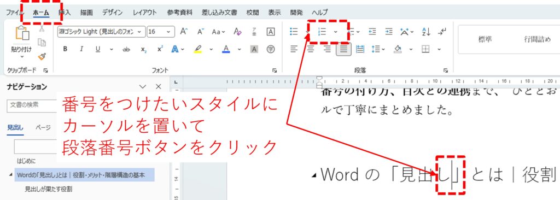The image size is (560, 200).
Task: Apply strikethrough formatting
Action: point(126,49)
